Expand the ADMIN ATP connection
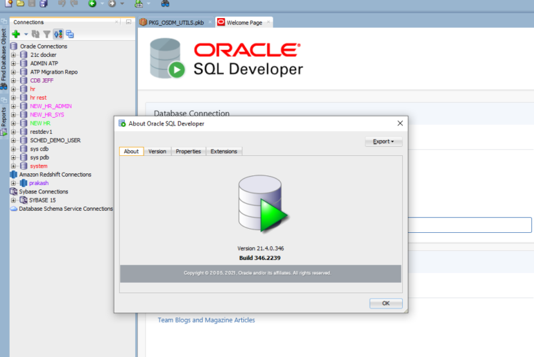 (13, 63)
